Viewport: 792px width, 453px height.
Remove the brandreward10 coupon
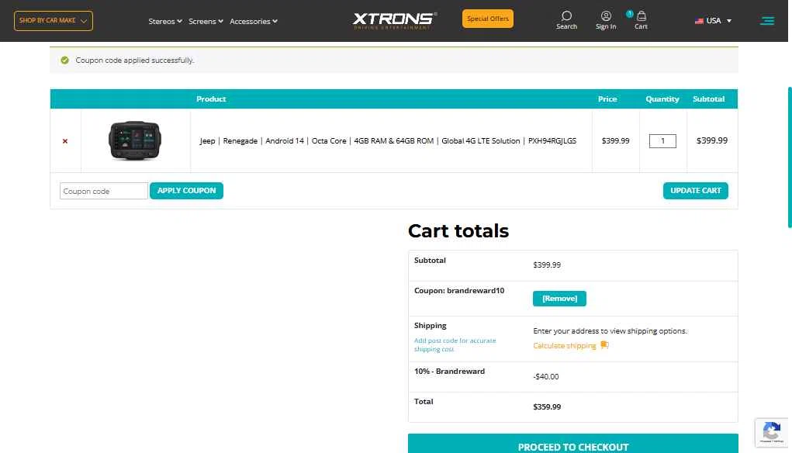[x=559, y=299]
